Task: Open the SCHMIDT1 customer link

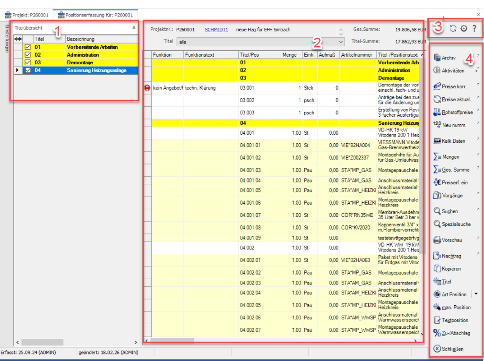Action: (x=216, y=29)
